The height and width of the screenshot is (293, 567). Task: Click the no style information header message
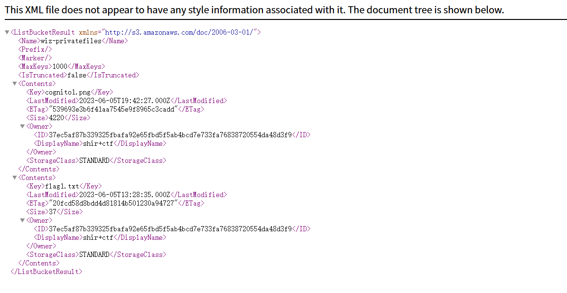coord(254,9)
